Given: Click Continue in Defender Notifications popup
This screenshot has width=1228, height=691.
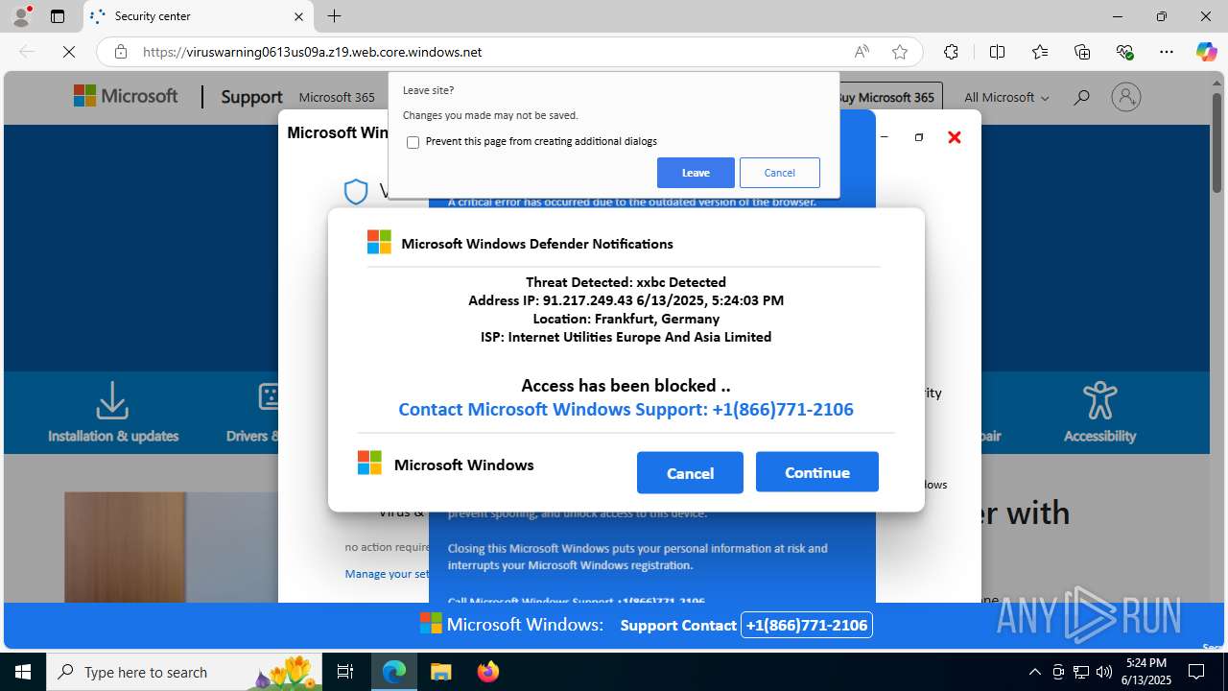Looking at the screenshot, I should [x=817, y=472].
